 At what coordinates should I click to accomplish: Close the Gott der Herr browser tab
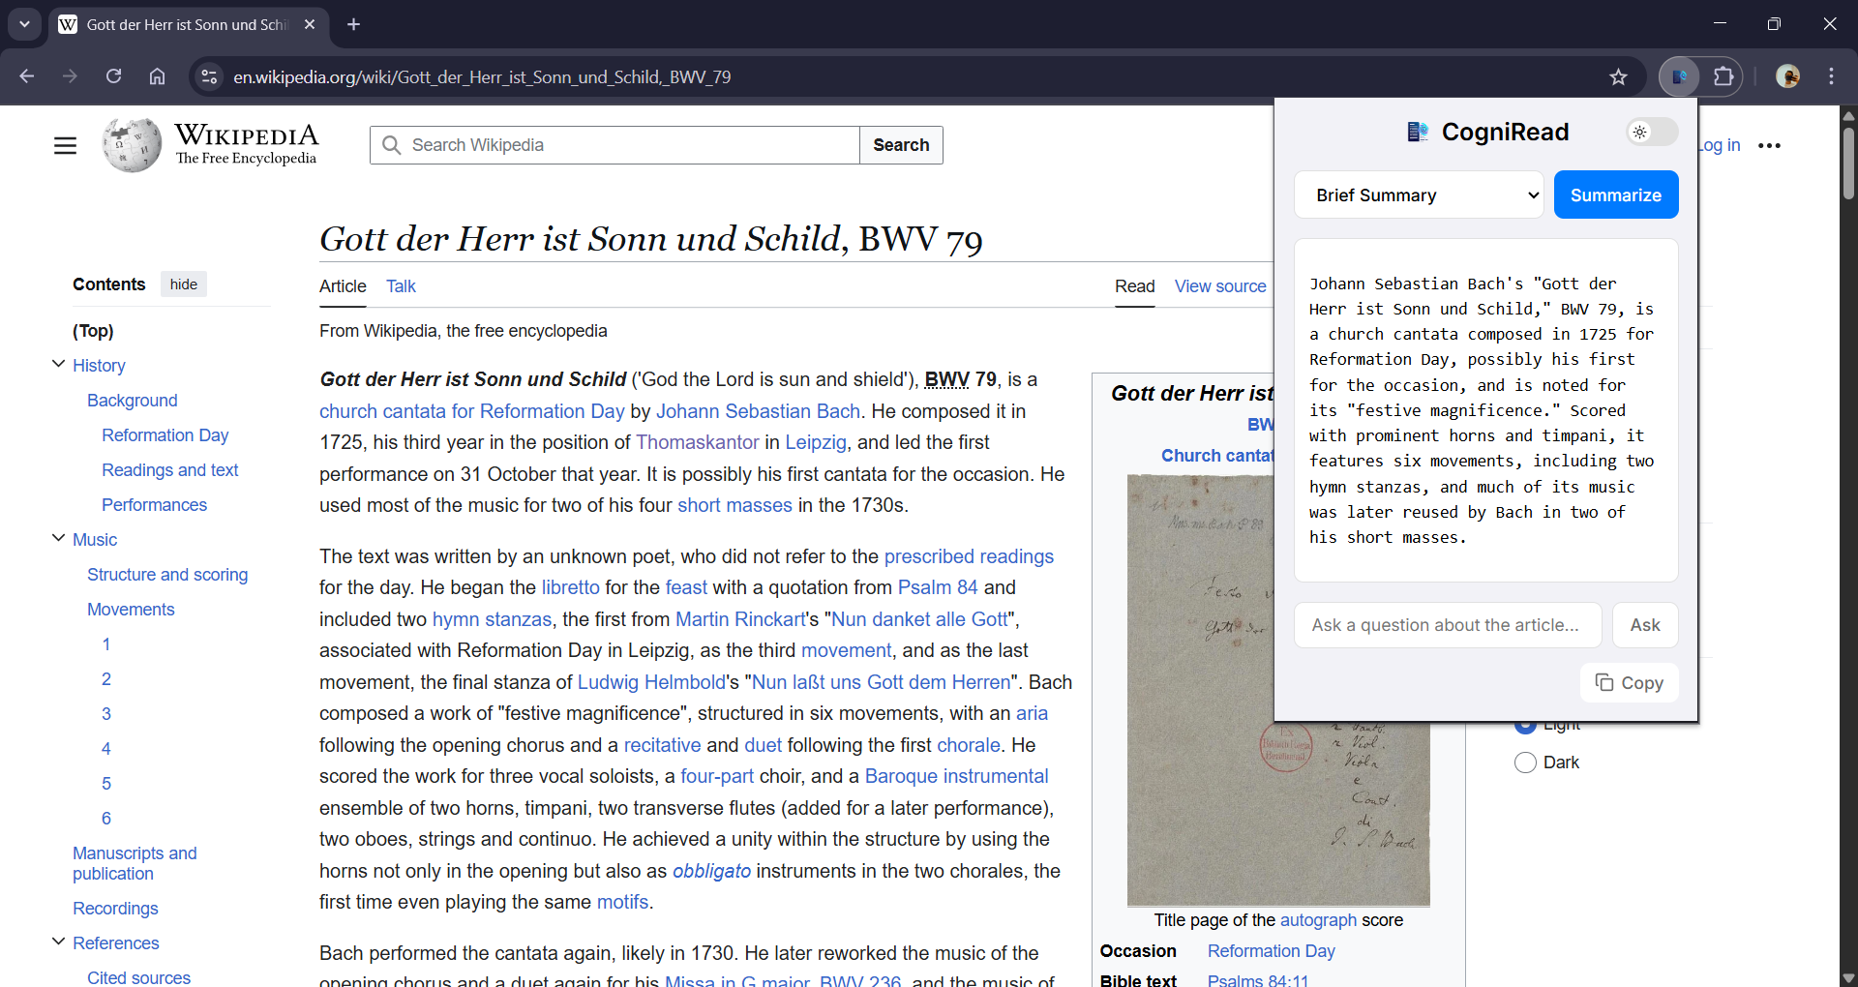[310, 24]
